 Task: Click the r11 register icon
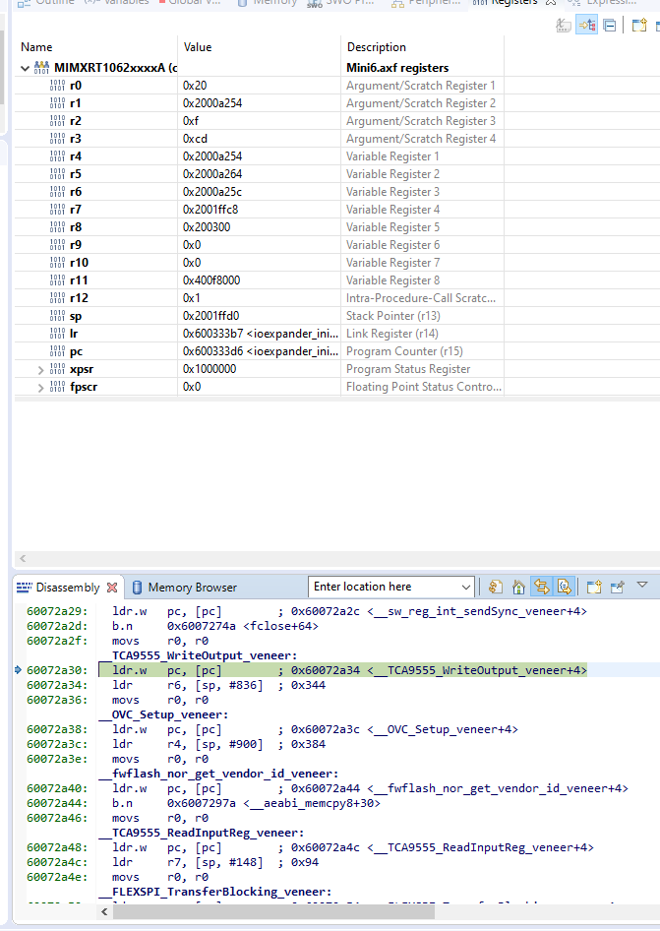tap(58, 280)
